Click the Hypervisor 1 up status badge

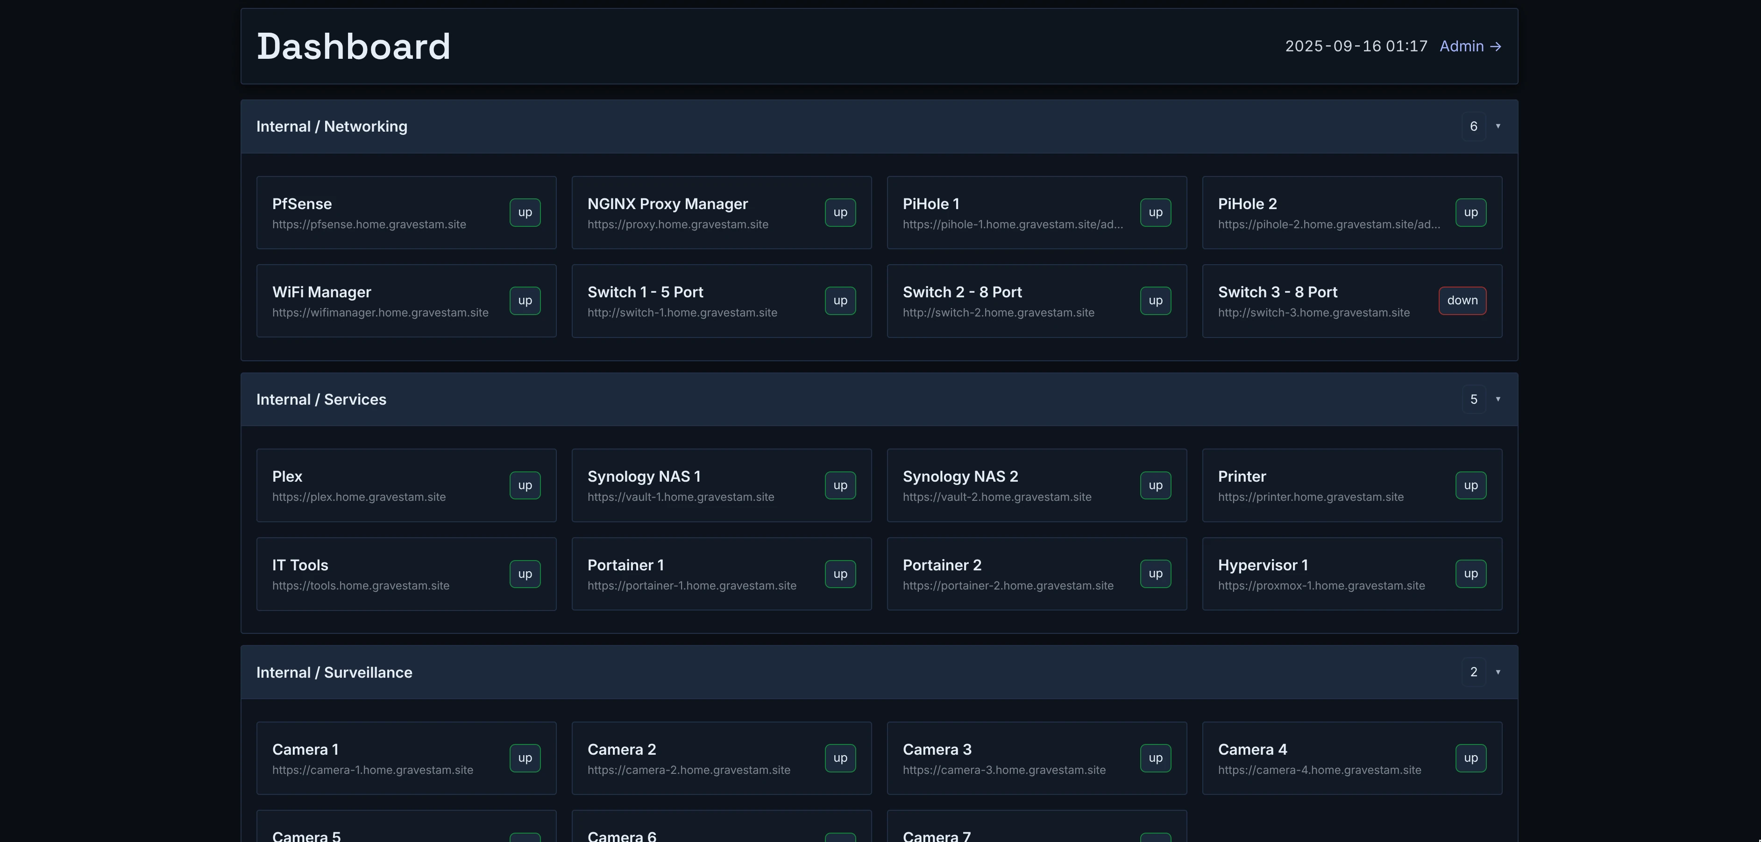pos(1470,574)
